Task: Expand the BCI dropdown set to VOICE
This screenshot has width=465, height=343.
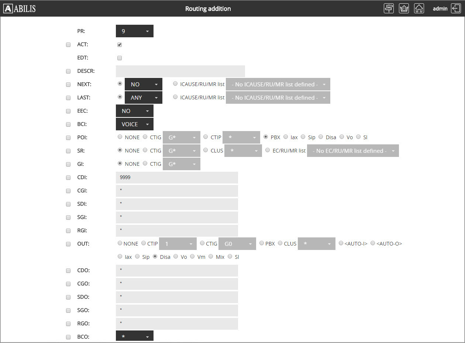Action: point(134,124)
